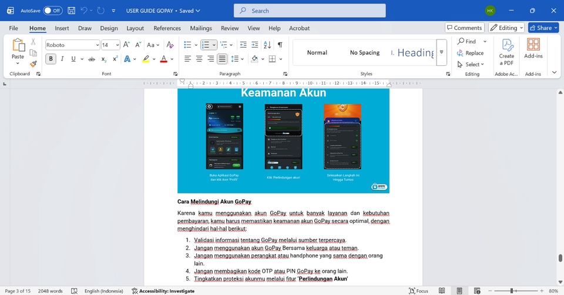Viewport: 564px width, 295px height.
Task: Toggle the AutoSave switch
Action: coord(52,11)
